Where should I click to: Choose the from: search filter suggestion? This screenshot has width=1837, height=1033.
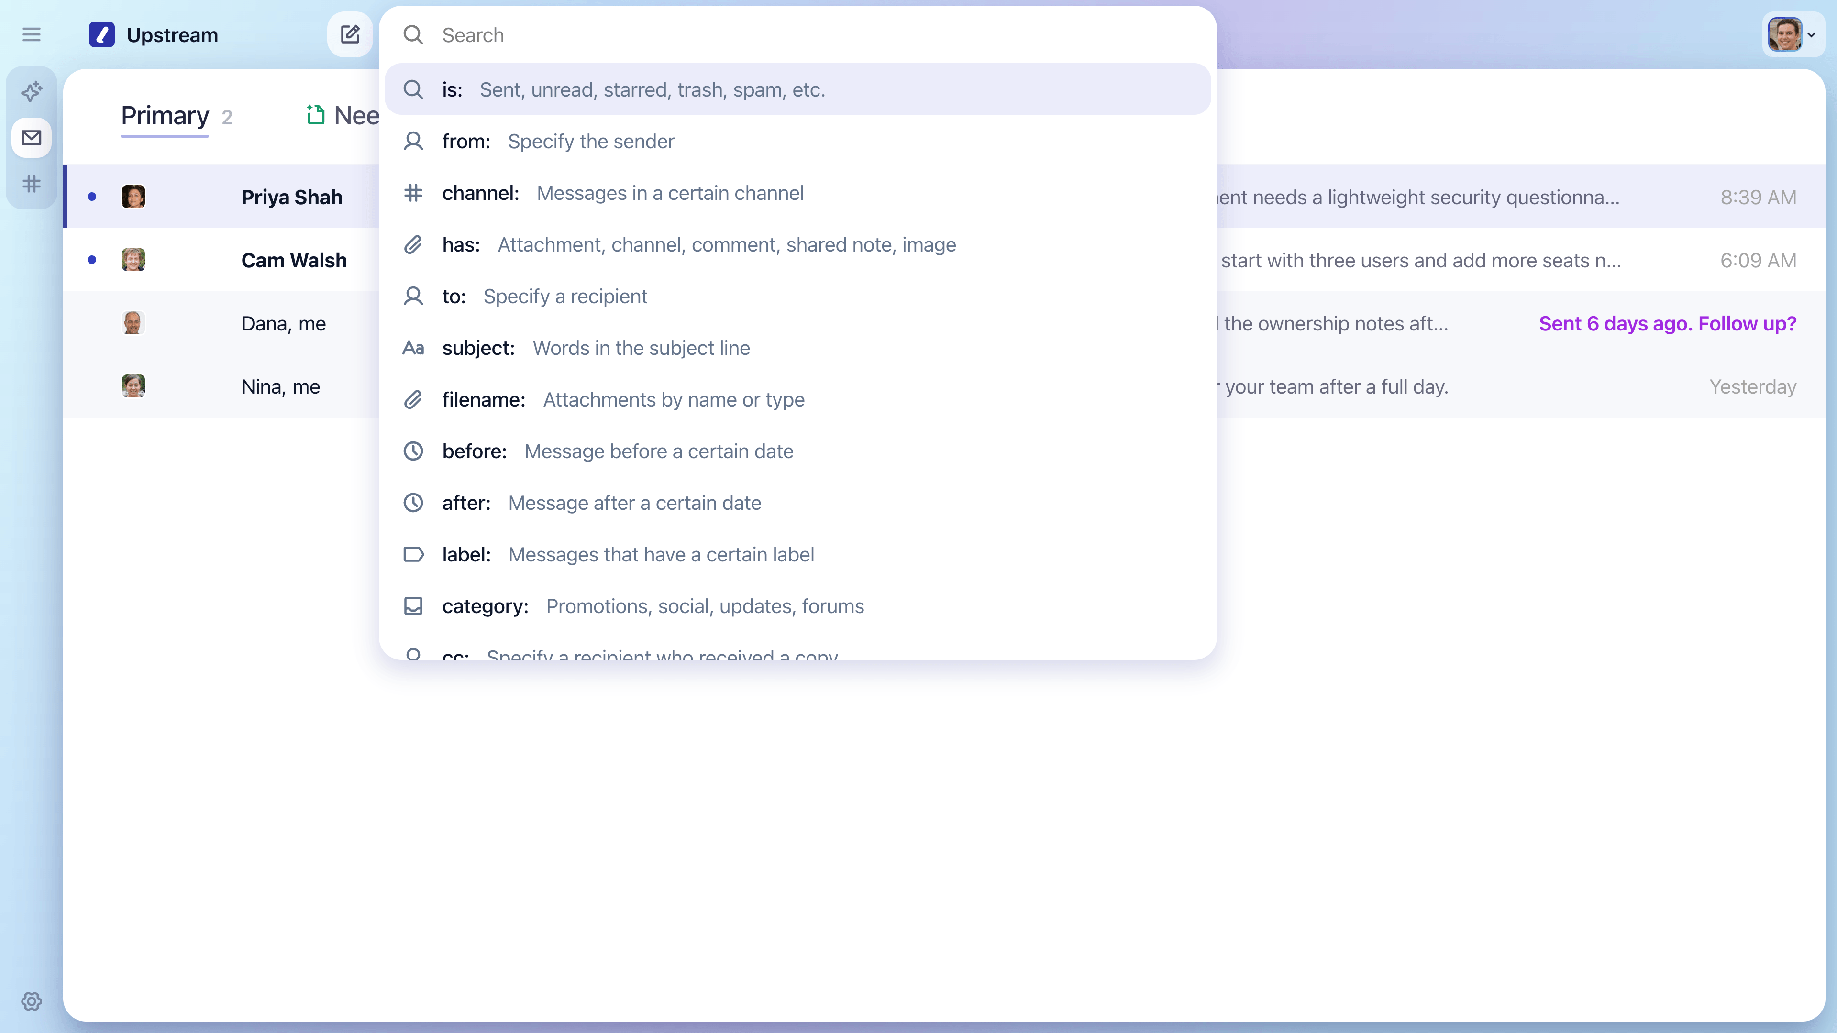point(797,141)
